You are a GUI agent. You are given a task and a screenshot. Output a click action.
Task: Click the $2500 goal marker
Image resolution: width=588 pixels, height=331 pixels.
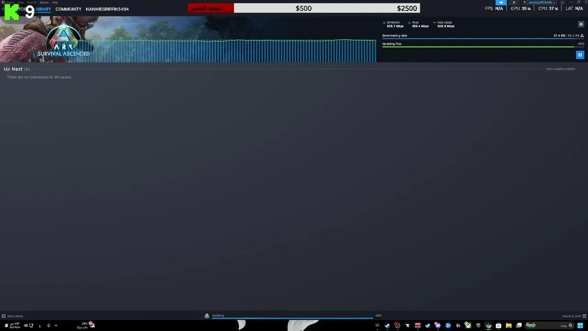click(x=407, y=8)
